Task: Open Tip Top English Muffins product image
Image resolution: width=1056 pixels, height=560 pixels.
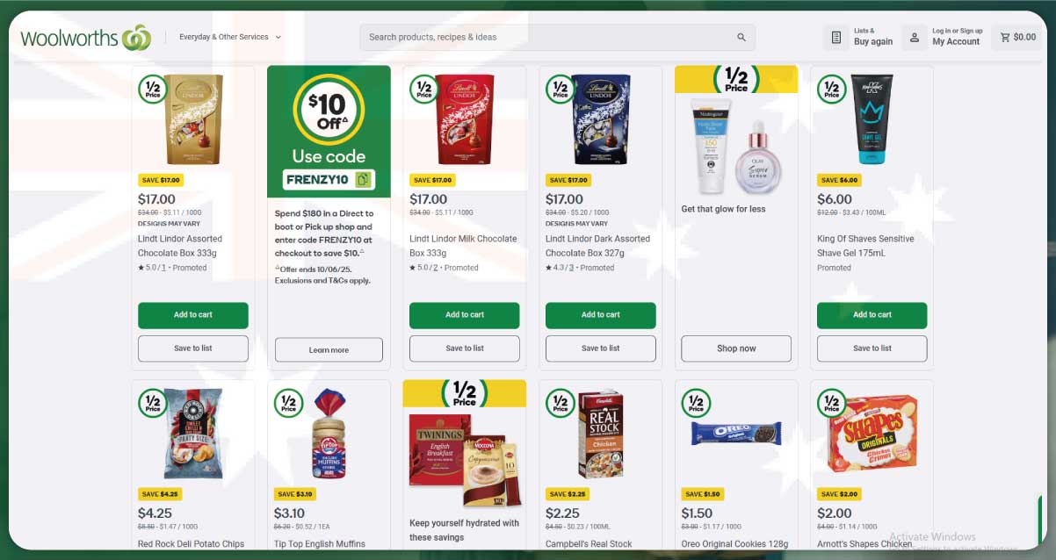Action: click(x=329, y=434)
